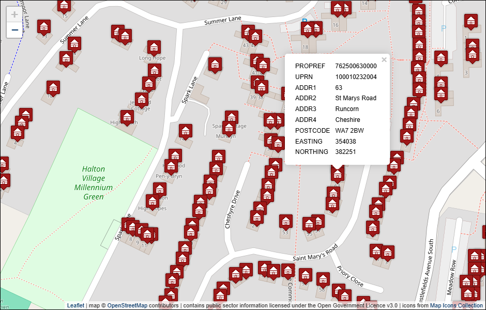
Task: Click the EASTING value 354038
Action: pyautogui.click(x=345, y=141)
